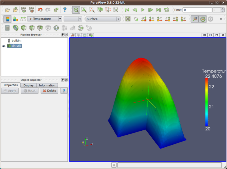Image resolution: width=227 pixels, height=169 pixels.
Task: Click the Undo arrow icon
Action: pyautogui.click(x=40, y=10)
